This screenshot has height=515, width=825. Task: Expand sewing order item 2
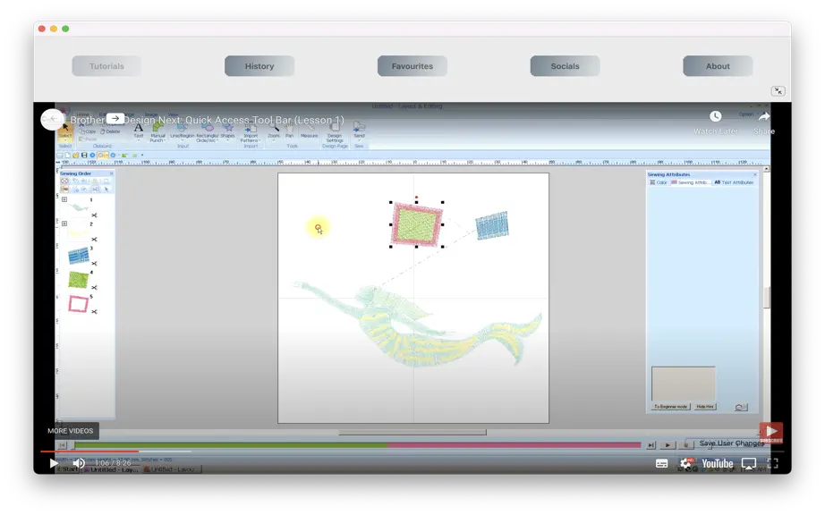click(x=64, y=224)
